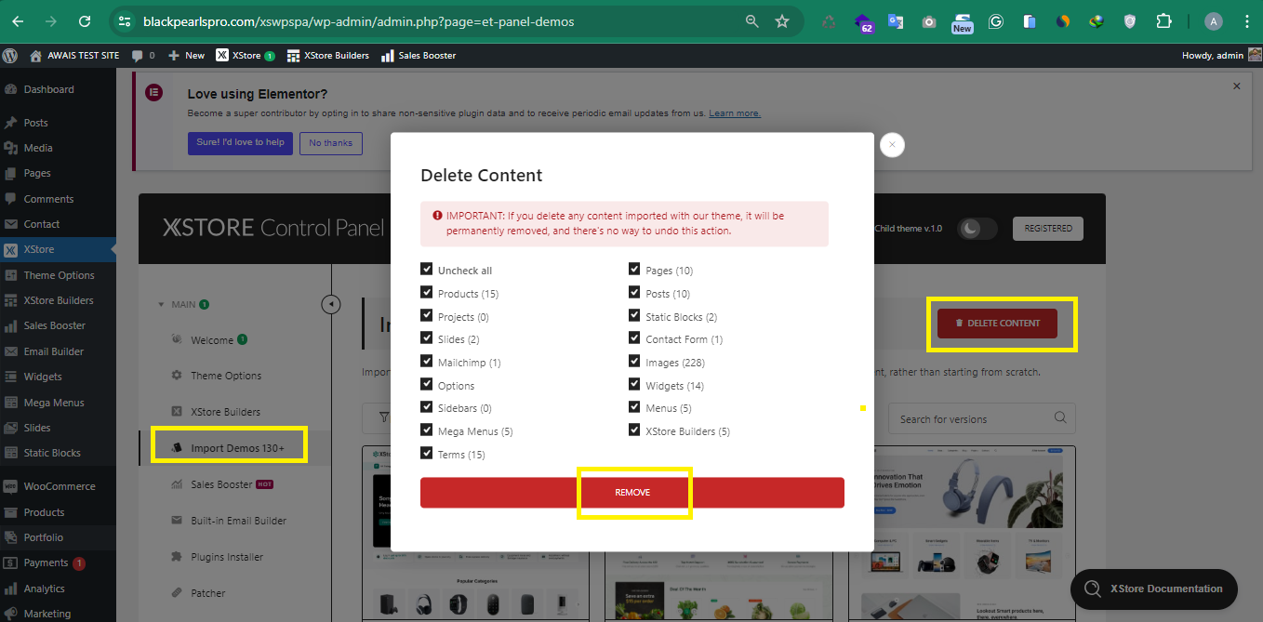Screen dimensions: 1263x622
Task: Toggle the Uncheck all checkbox
Action: click(427, 270)
